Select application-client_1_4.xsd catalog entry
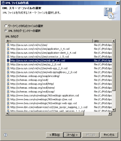Screen dimensions: 121x141 pos(43,53)
